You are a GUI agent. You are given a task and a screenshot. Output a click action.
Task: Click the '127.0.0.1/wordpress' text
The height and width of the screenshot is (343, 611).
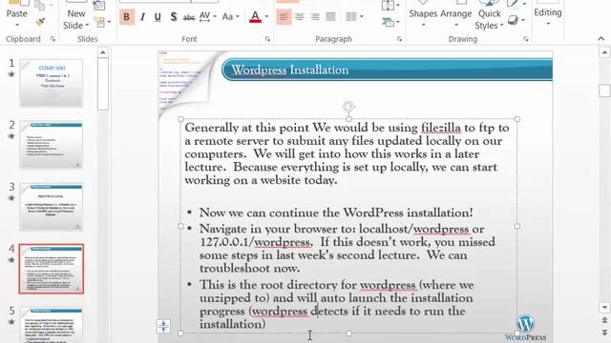pos(255,242)
